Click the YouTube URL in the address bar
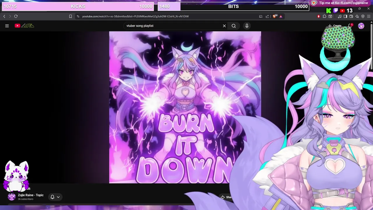This screenshot has width=373, height=210. 135,16
